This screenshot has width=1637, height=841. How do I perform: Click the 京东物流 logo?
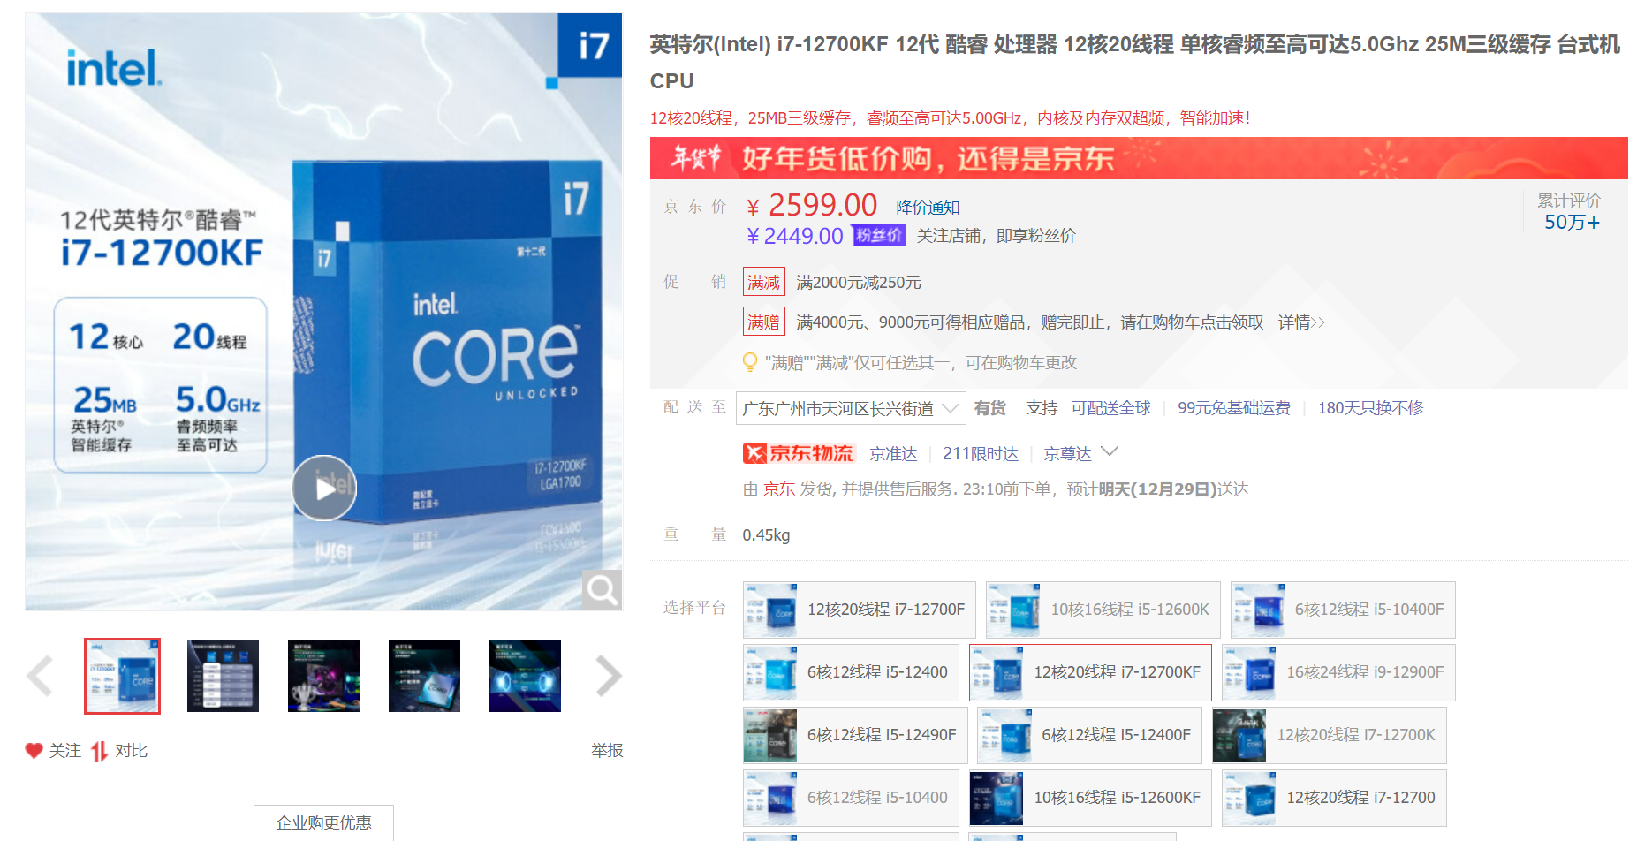pos(798,454)
